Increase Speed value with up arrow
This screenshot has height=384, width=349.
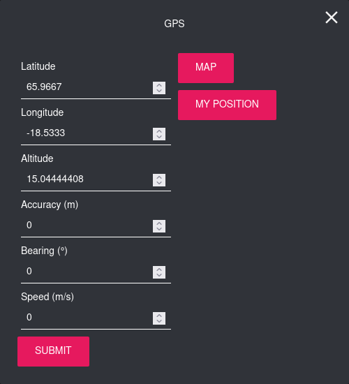point(159,315)
